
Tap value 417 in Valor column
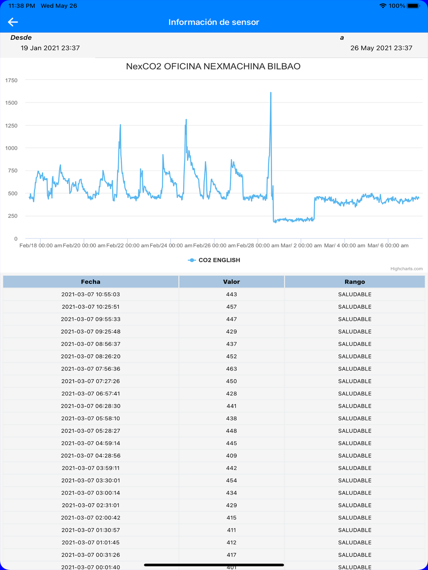click(232, 555)
